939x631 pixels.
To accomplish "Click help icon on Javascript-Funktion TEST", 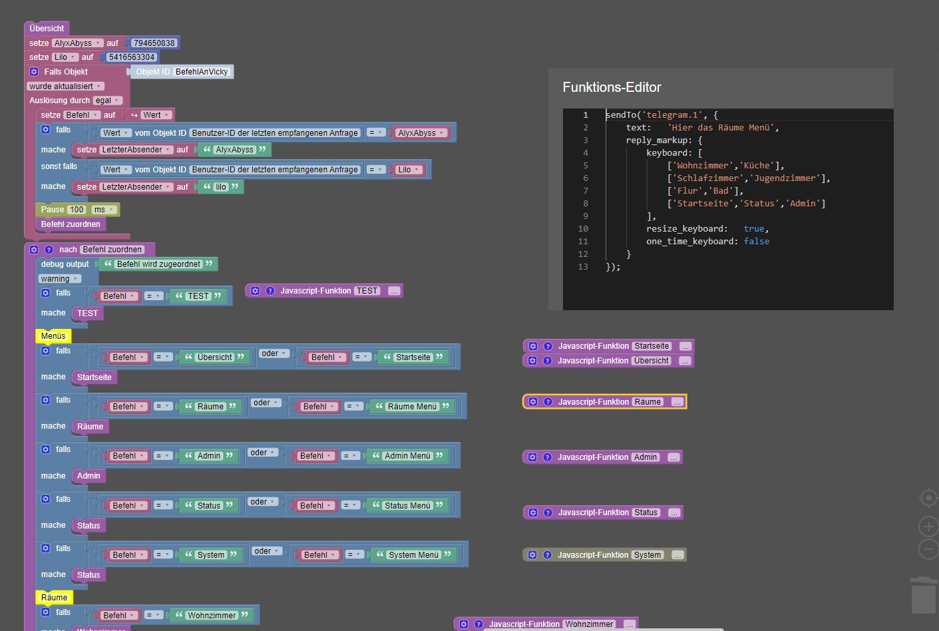I will pyautogui.click(x=270, y=291).
